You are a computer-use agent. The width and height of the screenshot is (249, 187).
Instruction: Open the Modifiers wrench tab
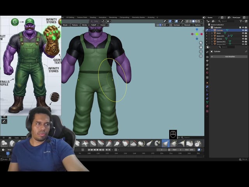207,86
